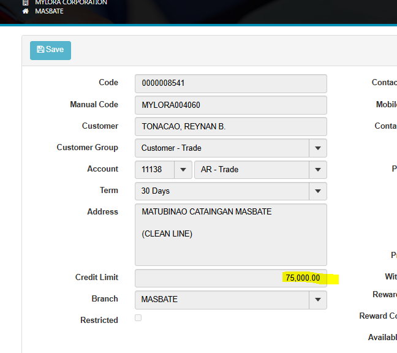Viewport: 397px width, 353px height.
Task: Toggle the Restricted checkbox
Action: point(138,317)
